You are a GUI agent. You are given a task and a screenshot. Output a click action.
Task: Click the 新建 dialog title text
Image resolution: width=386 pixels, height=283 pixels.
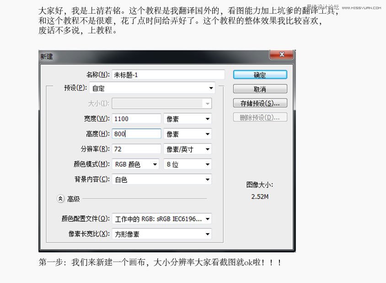(x=47, y=57)
